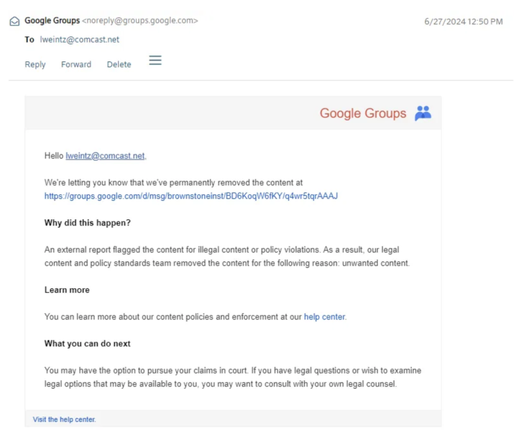This screenshot has height=446, width=522.
Task: Click the Visit the help center footer link
Action: click(65, 419)
